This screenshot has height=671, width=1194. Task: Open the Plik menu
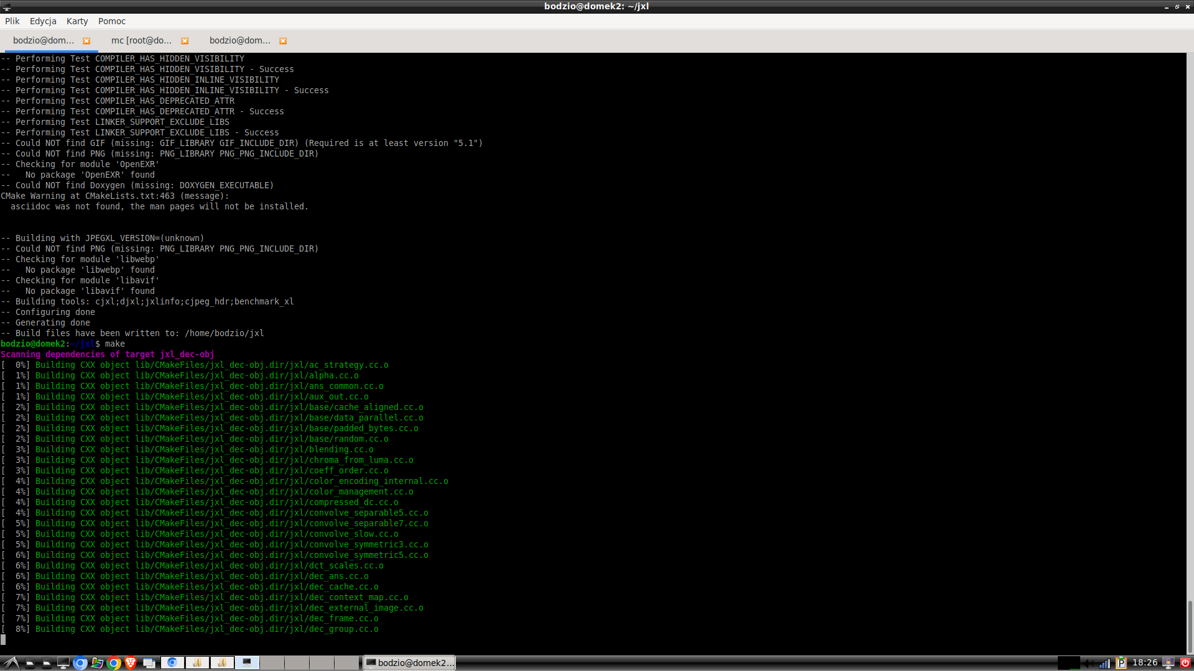coord(12,21)
